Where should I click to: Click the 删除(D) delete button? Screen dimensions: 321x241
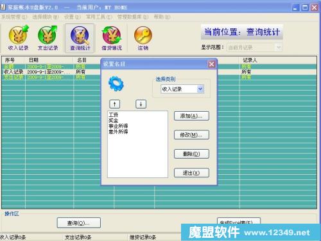tap(191, 154)
